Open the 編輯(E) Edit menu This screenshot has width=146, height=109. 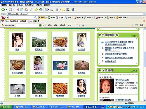tap(12, 5)
